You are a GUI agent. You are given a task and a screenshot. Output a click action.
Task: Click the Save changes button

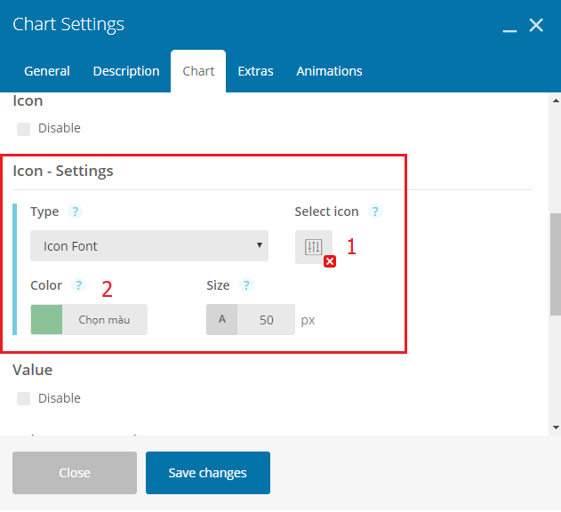(208, 473)
